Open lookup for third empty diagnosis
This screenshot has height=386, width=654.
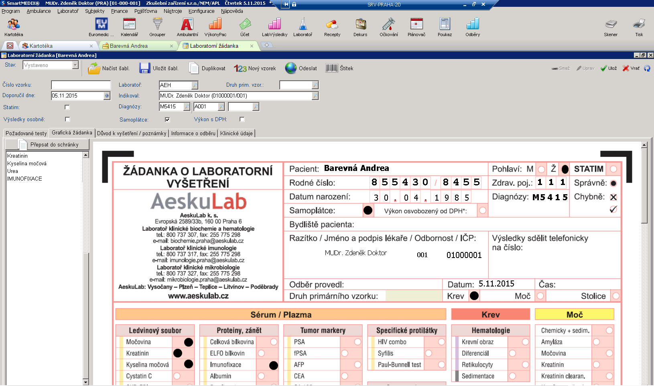tap(256, 107)
